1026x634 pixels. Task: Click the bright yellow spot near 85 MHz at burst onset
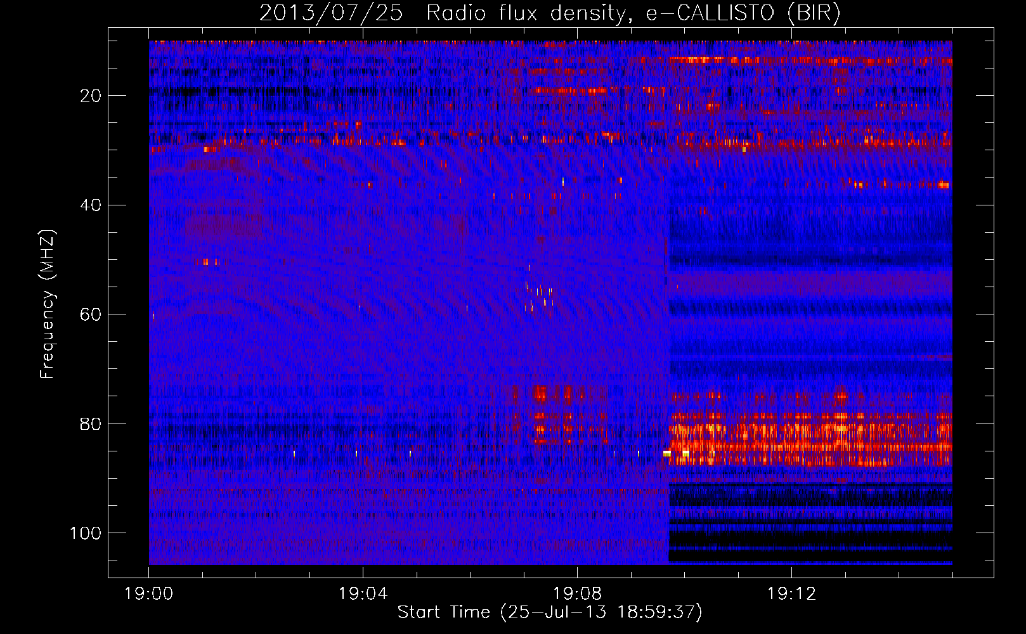(667, 453)
